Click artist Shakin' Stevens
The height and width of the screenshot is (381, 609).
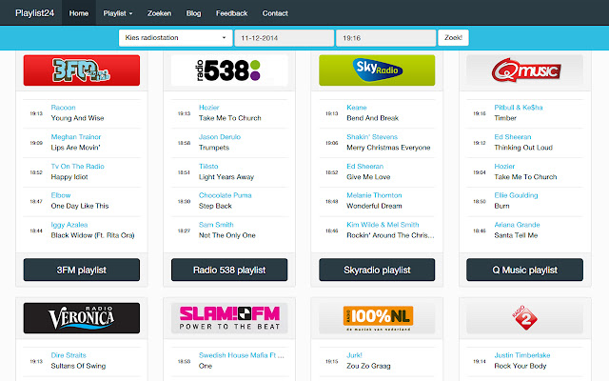[372, 137]
